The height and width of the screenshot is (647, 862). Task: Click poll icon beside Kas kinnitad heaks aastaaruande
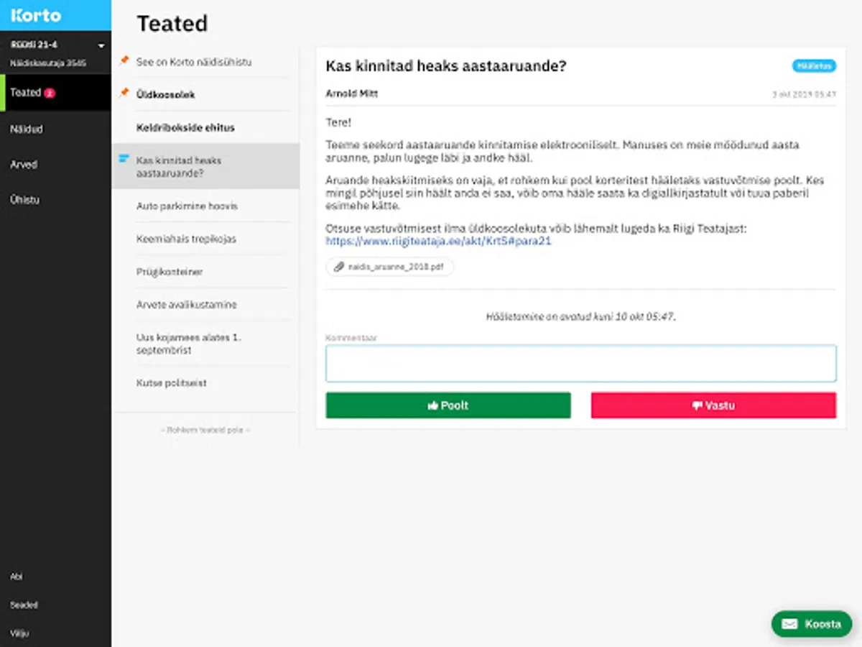(124, 158)
